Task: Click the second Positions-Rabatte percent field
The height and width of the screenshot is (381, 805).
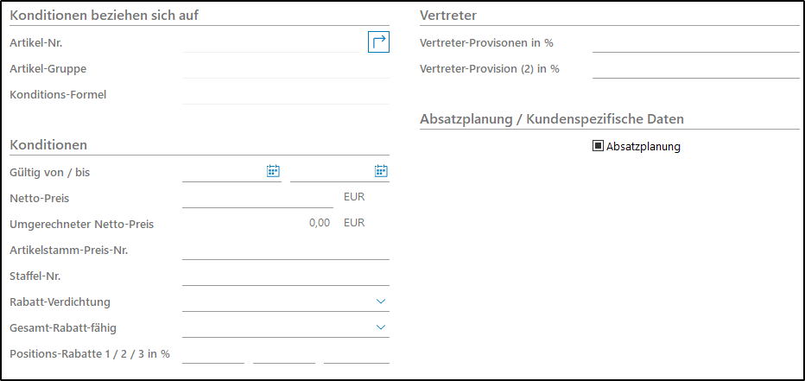Action: [284, 353]
